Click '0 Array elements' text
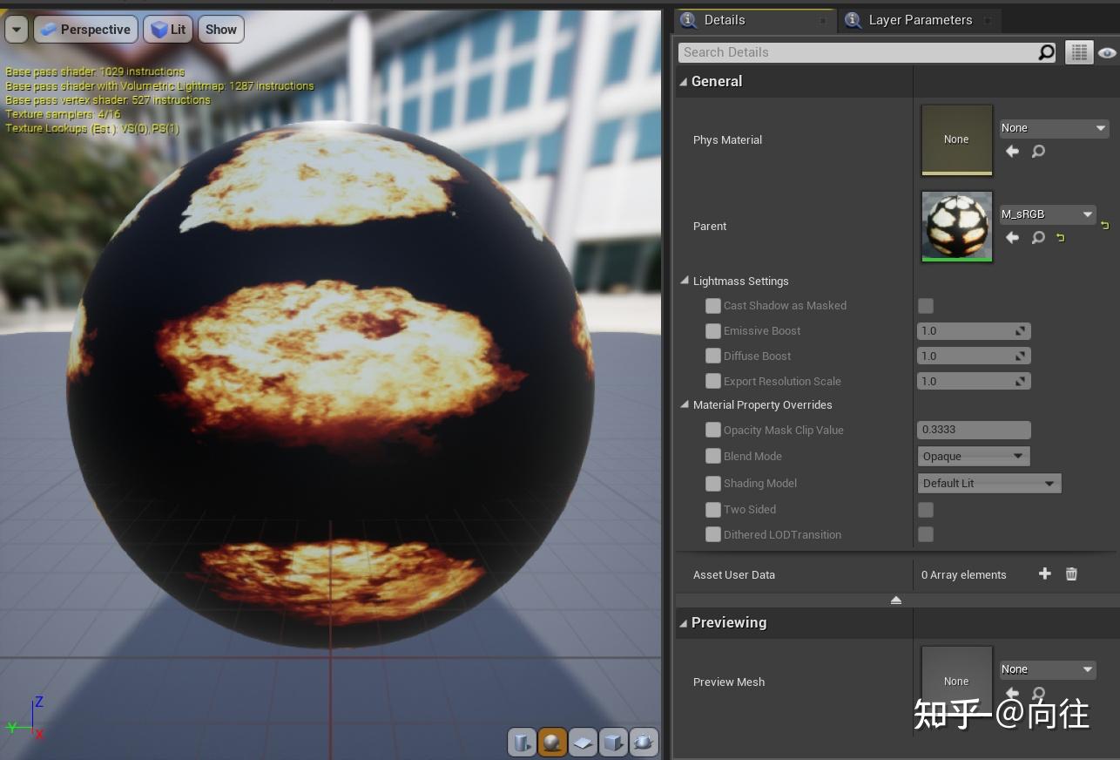Screen dimensions: 1120x760 click(964, 574)
